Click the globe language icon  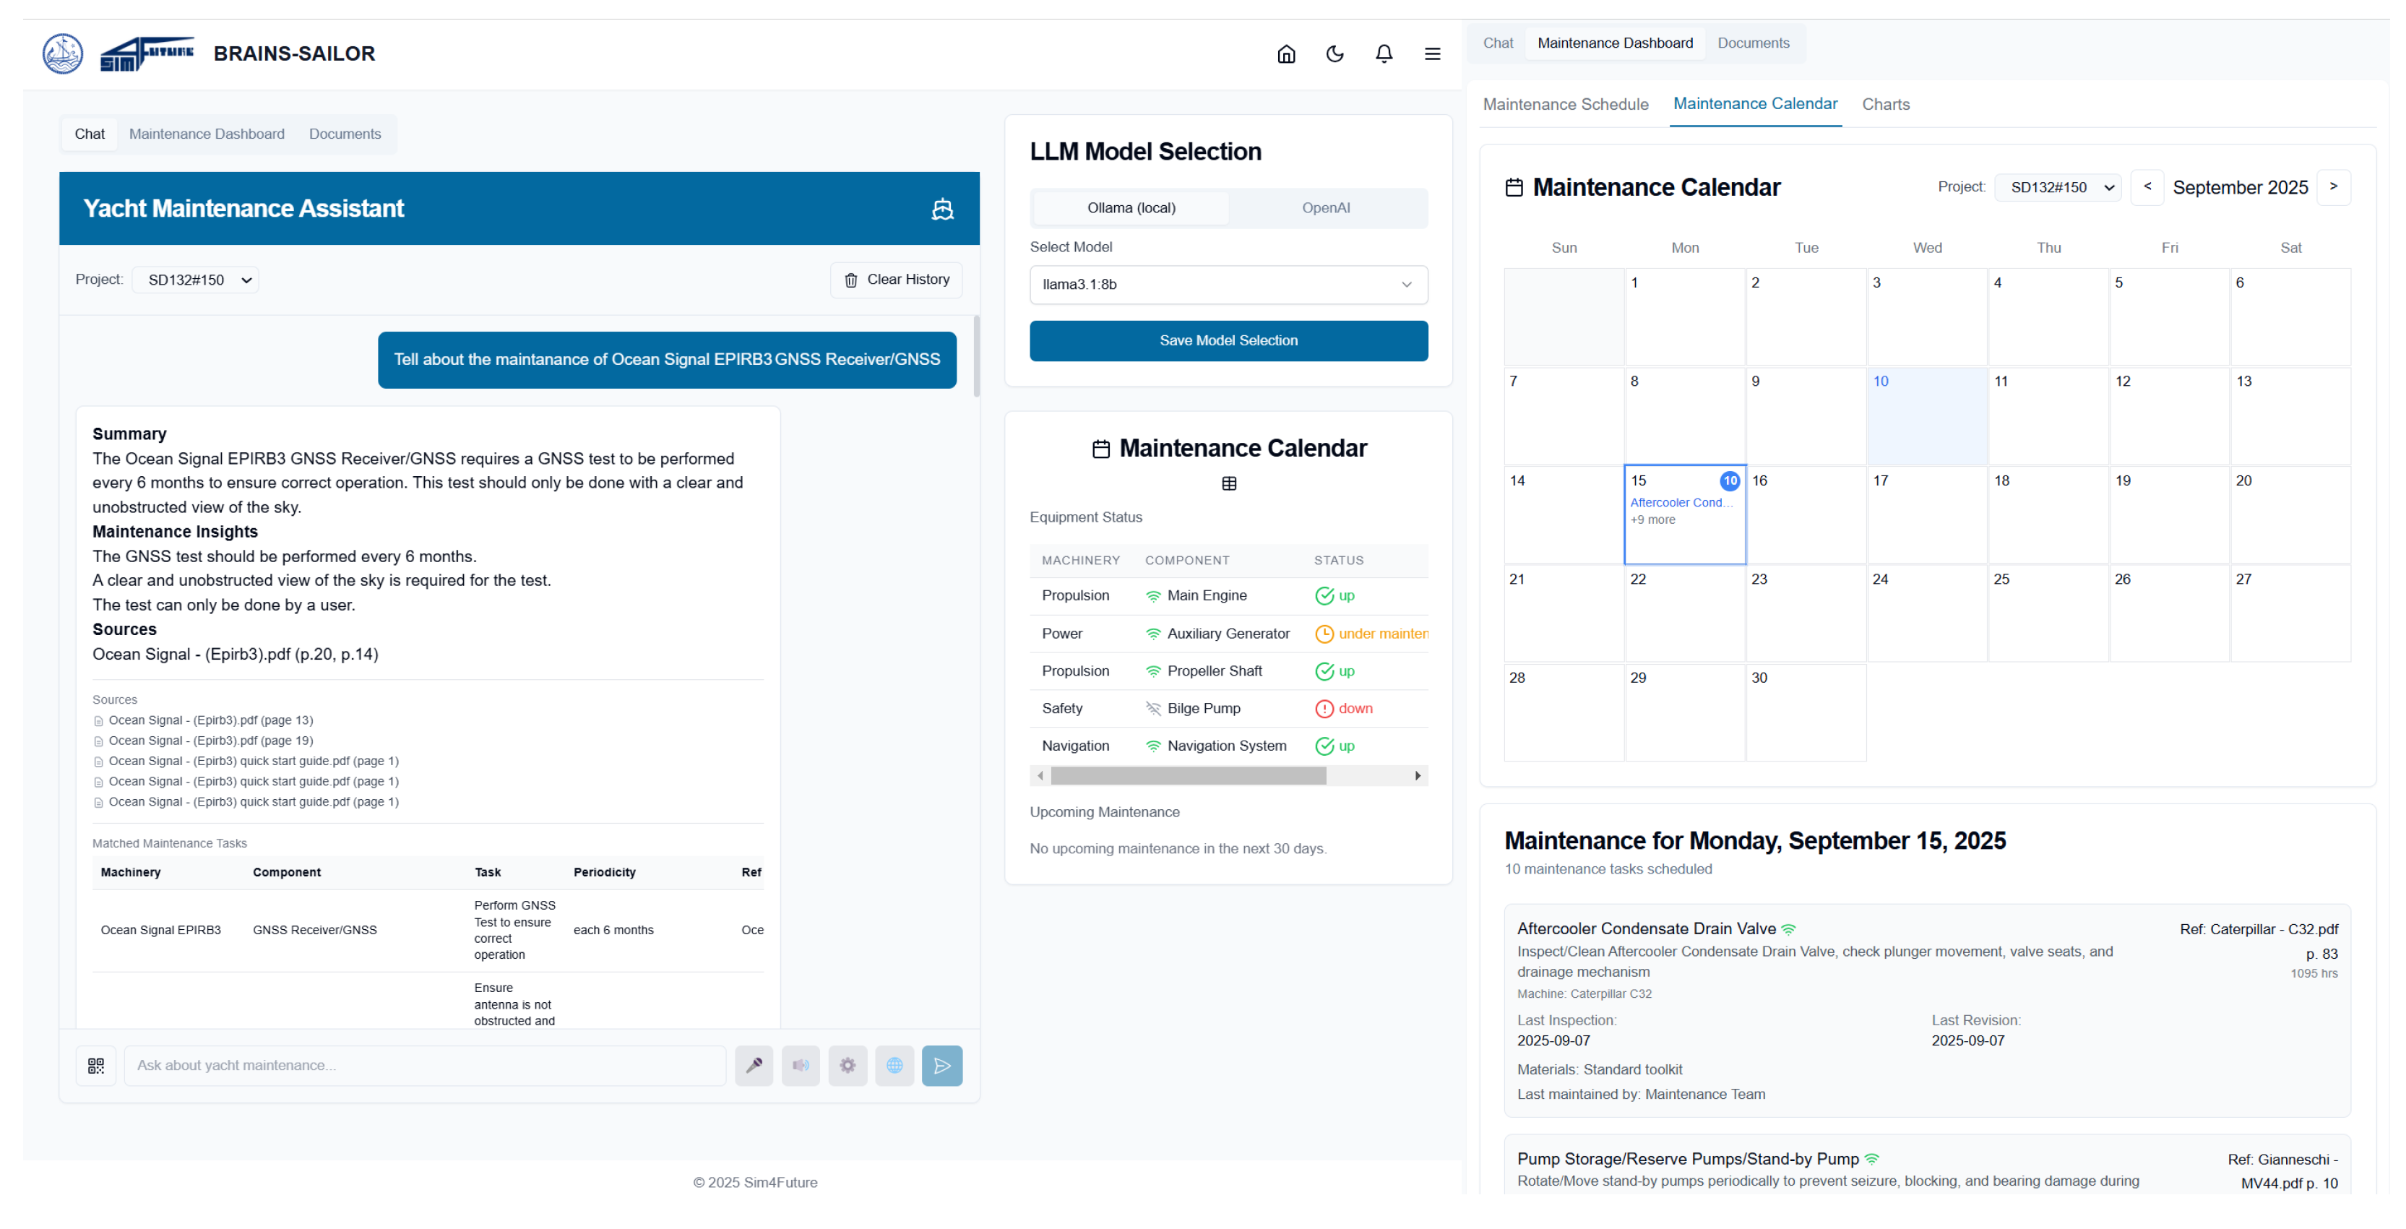click(x=894, y=1066)
